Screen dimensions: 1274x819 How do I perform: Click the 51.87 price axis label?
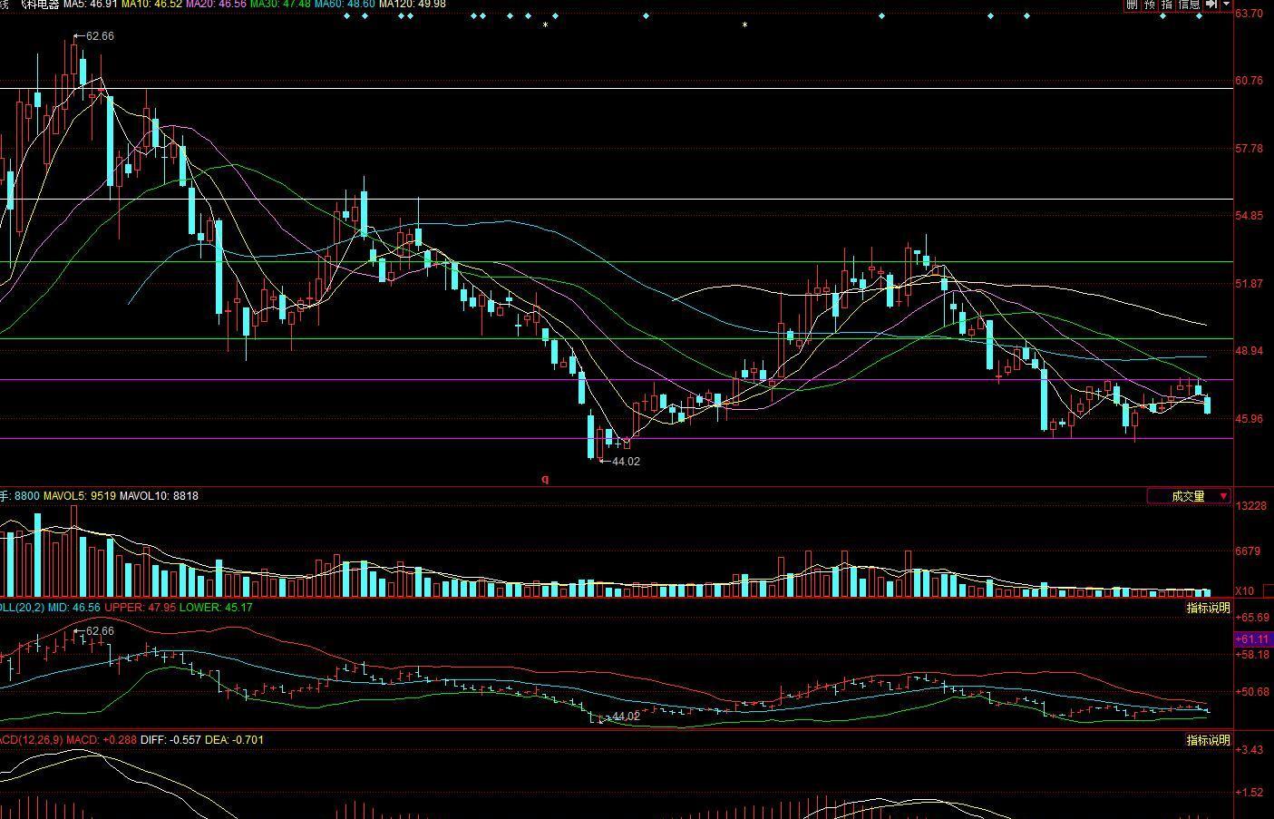click(1250, 284)
